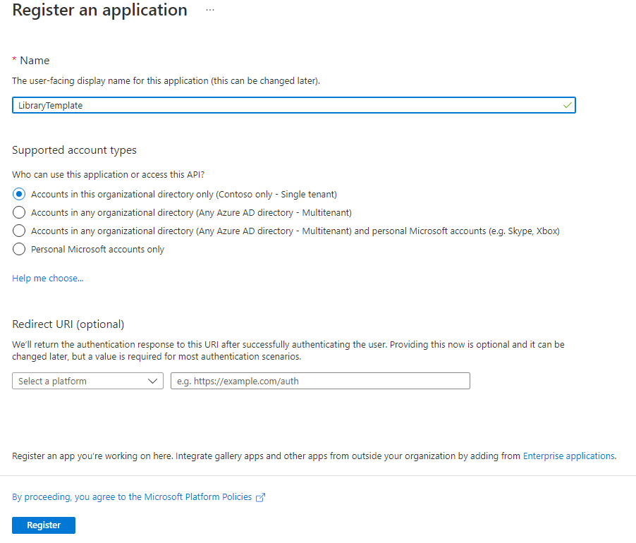
Task: Click the Select a platform chevron arrow
Action: point(153,381)
